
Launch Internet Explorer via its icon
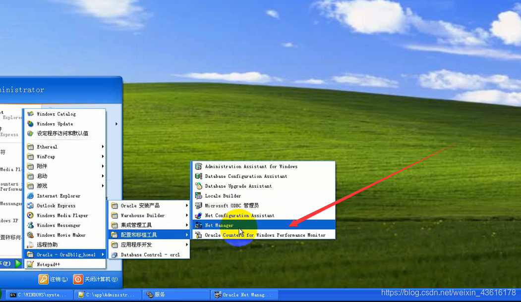(31, 196)
